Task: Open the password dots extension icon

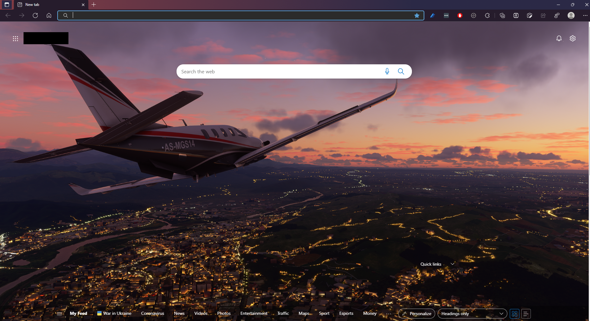Action: (446, 15)
